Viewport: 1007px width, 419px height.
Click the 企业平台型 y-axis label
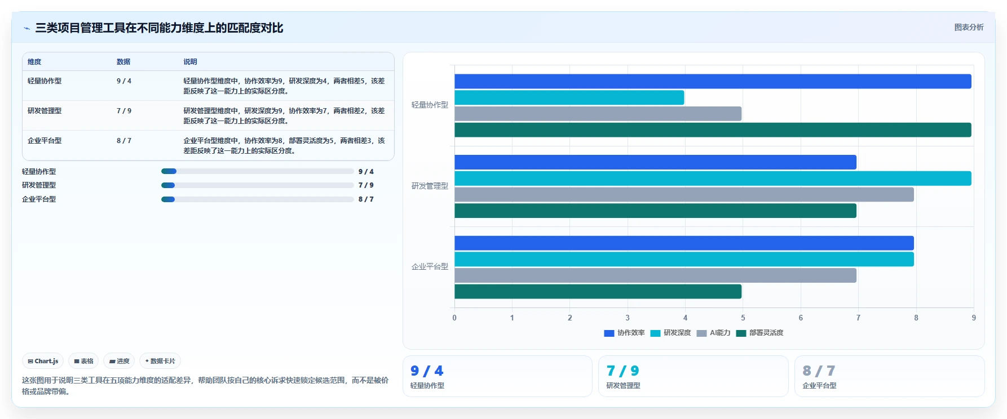pyautogui.click(x=430, y=267)
